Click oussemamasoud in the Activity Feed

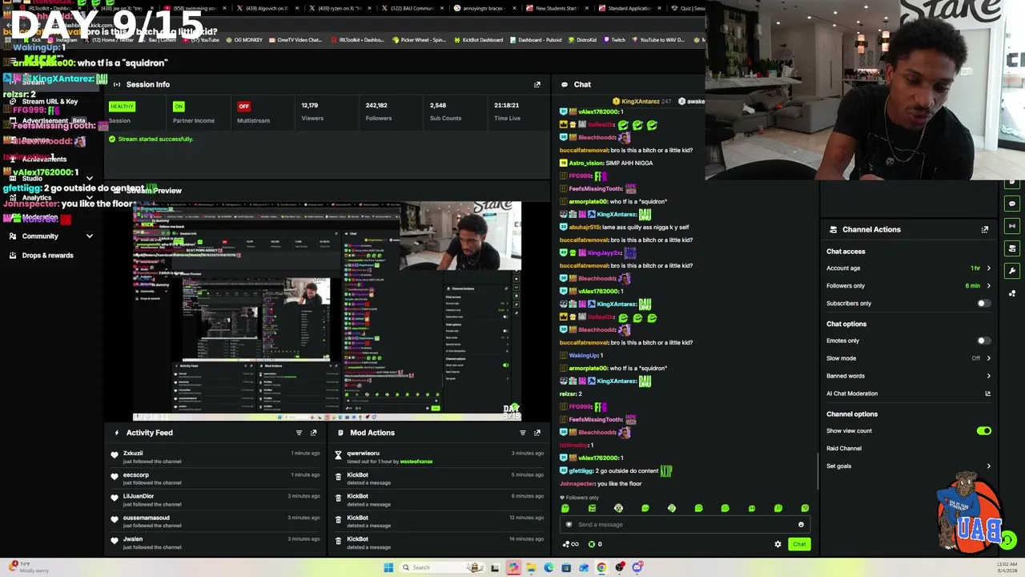147,518
